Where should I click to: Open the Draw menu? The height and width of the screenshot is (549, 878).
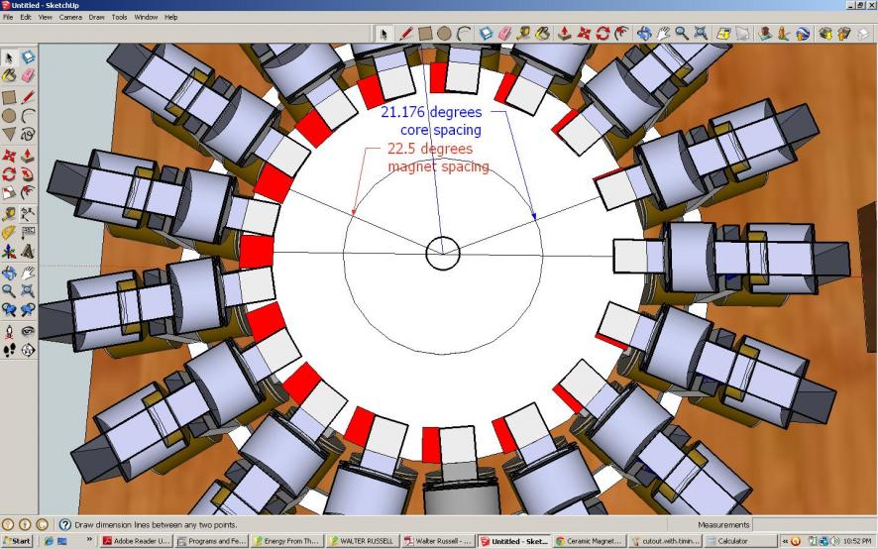(x=96, y=18)
